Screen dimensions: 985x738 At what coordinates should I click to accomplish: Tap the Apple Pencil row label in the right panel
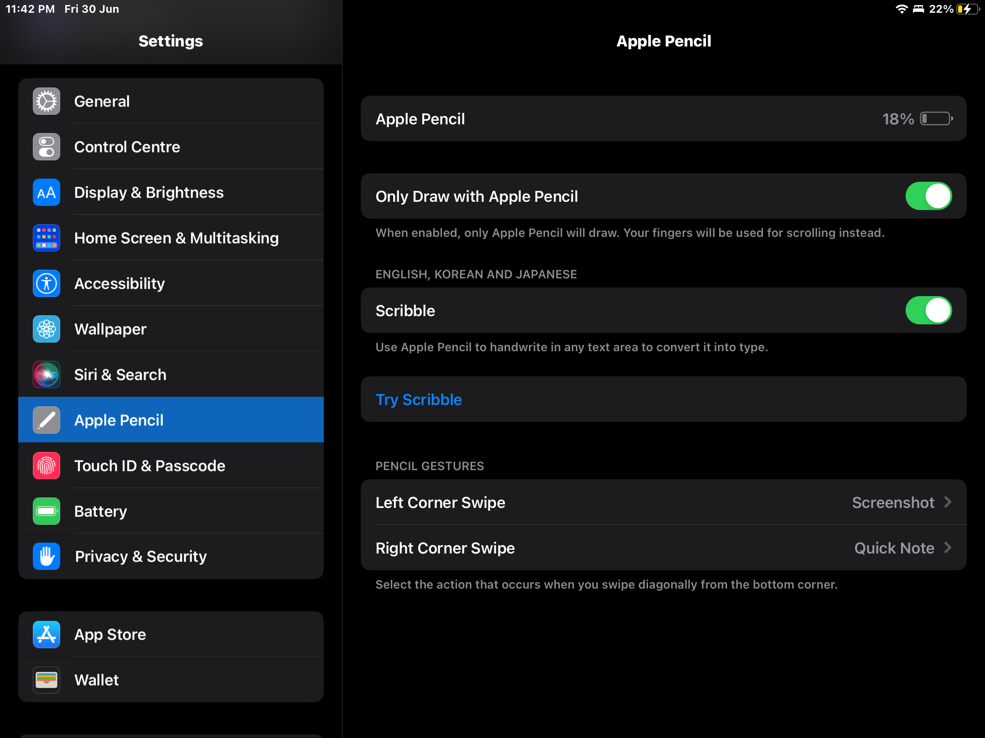pyautogui.click(x=420, y=119)
